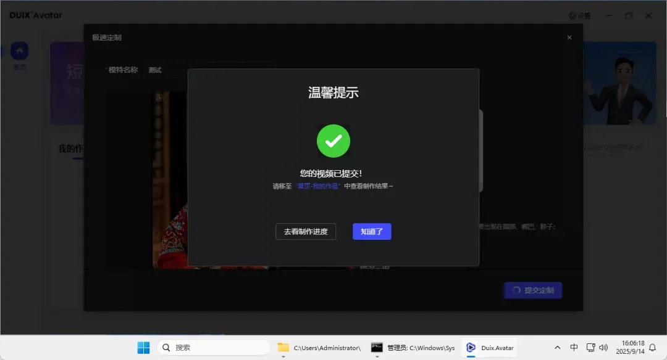Close the Duix Avatar window
Screen dimensions: 667x360
[x=648, y=15]
